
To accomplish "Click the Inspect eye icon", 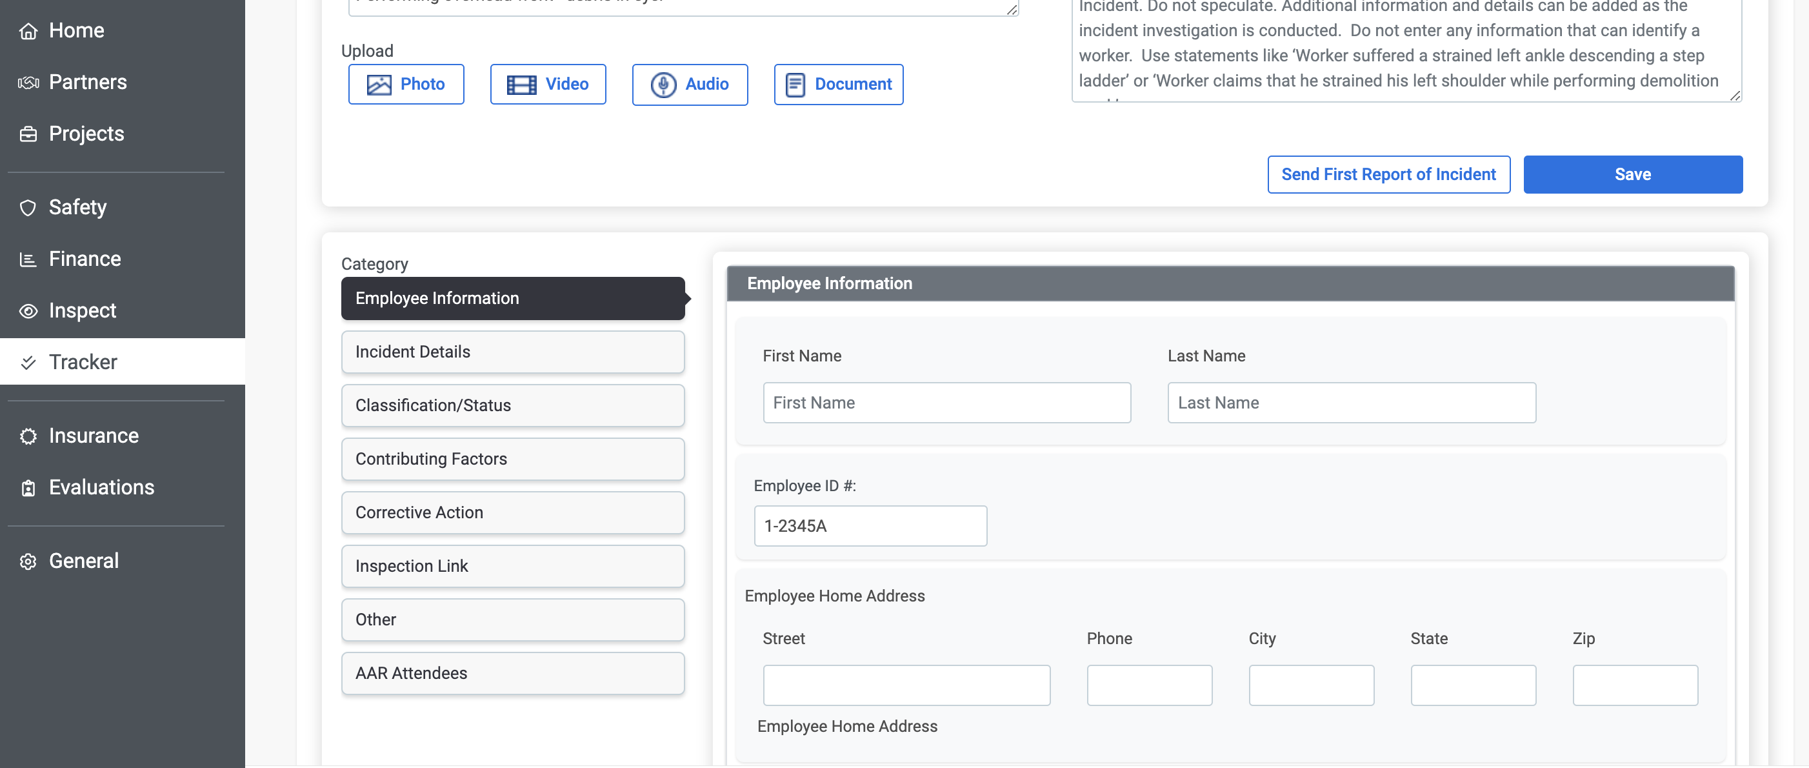I will tap(28, 310).
